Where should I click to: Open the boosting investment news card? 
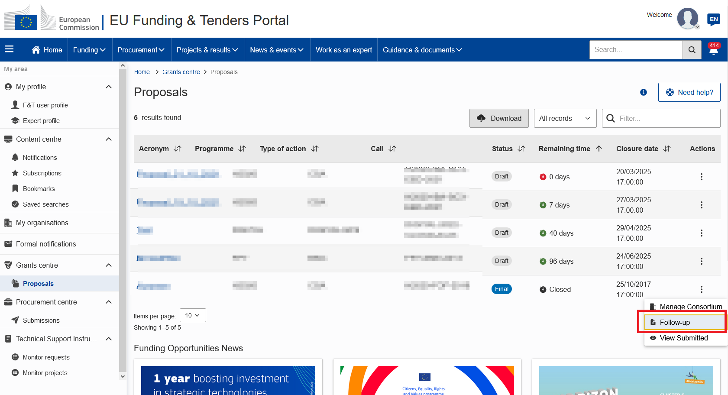[228, 377]
